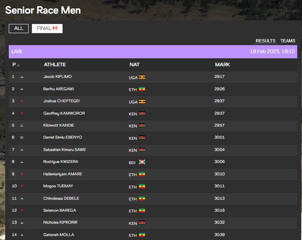The width and height of the screenshot is (302, 240).
Task: Click Ethiopia flag icon next to Berihu Aregawi
Action: click(142, 89)
